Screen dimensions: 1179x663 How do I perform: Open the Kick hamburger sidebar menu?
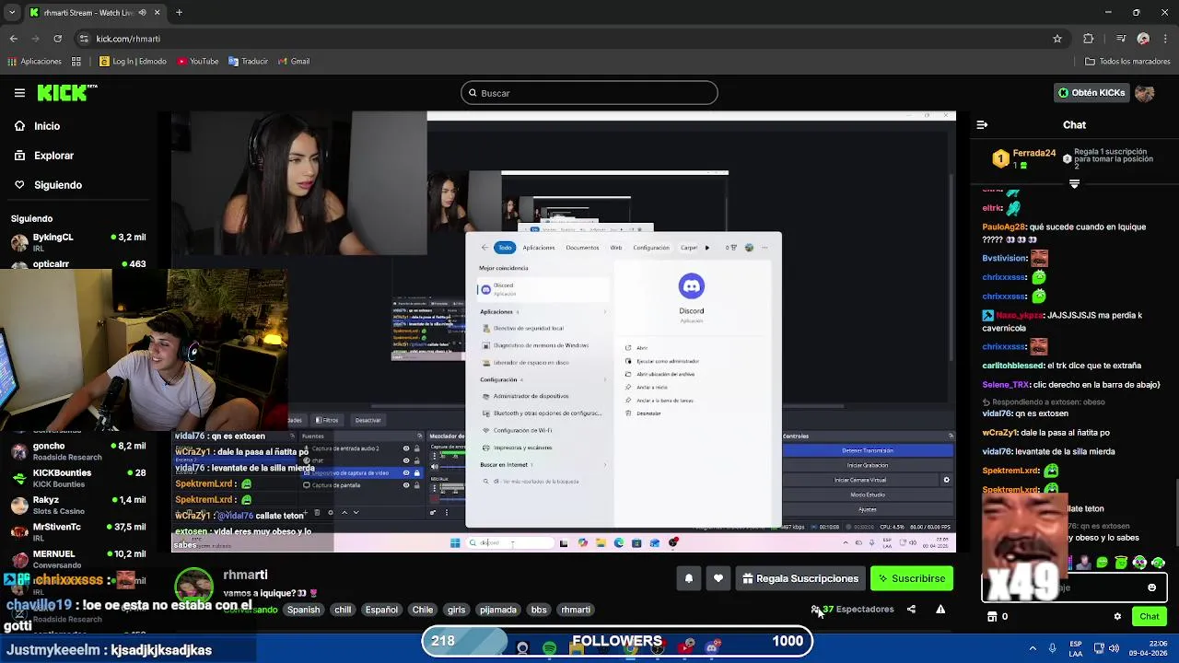pos(19,93)
